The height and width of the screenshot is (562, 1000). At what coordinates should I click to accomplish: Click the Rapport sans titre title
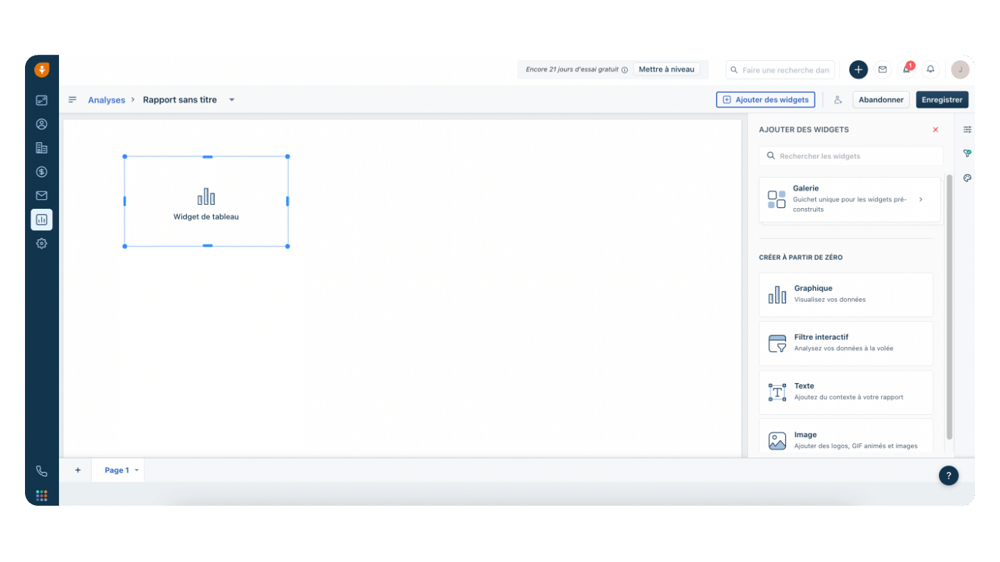click(x=180, y=100)
